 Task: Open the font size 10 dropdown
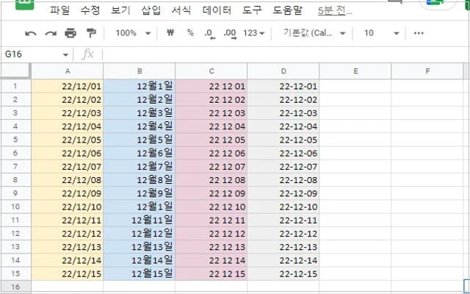381,33
